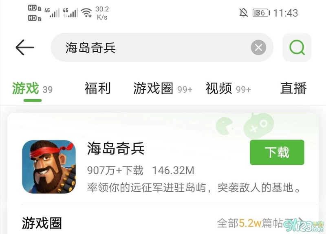Screen dimensions: 326x234
Task: Open the 游戏圈 section heading
Action: point(42,223)
